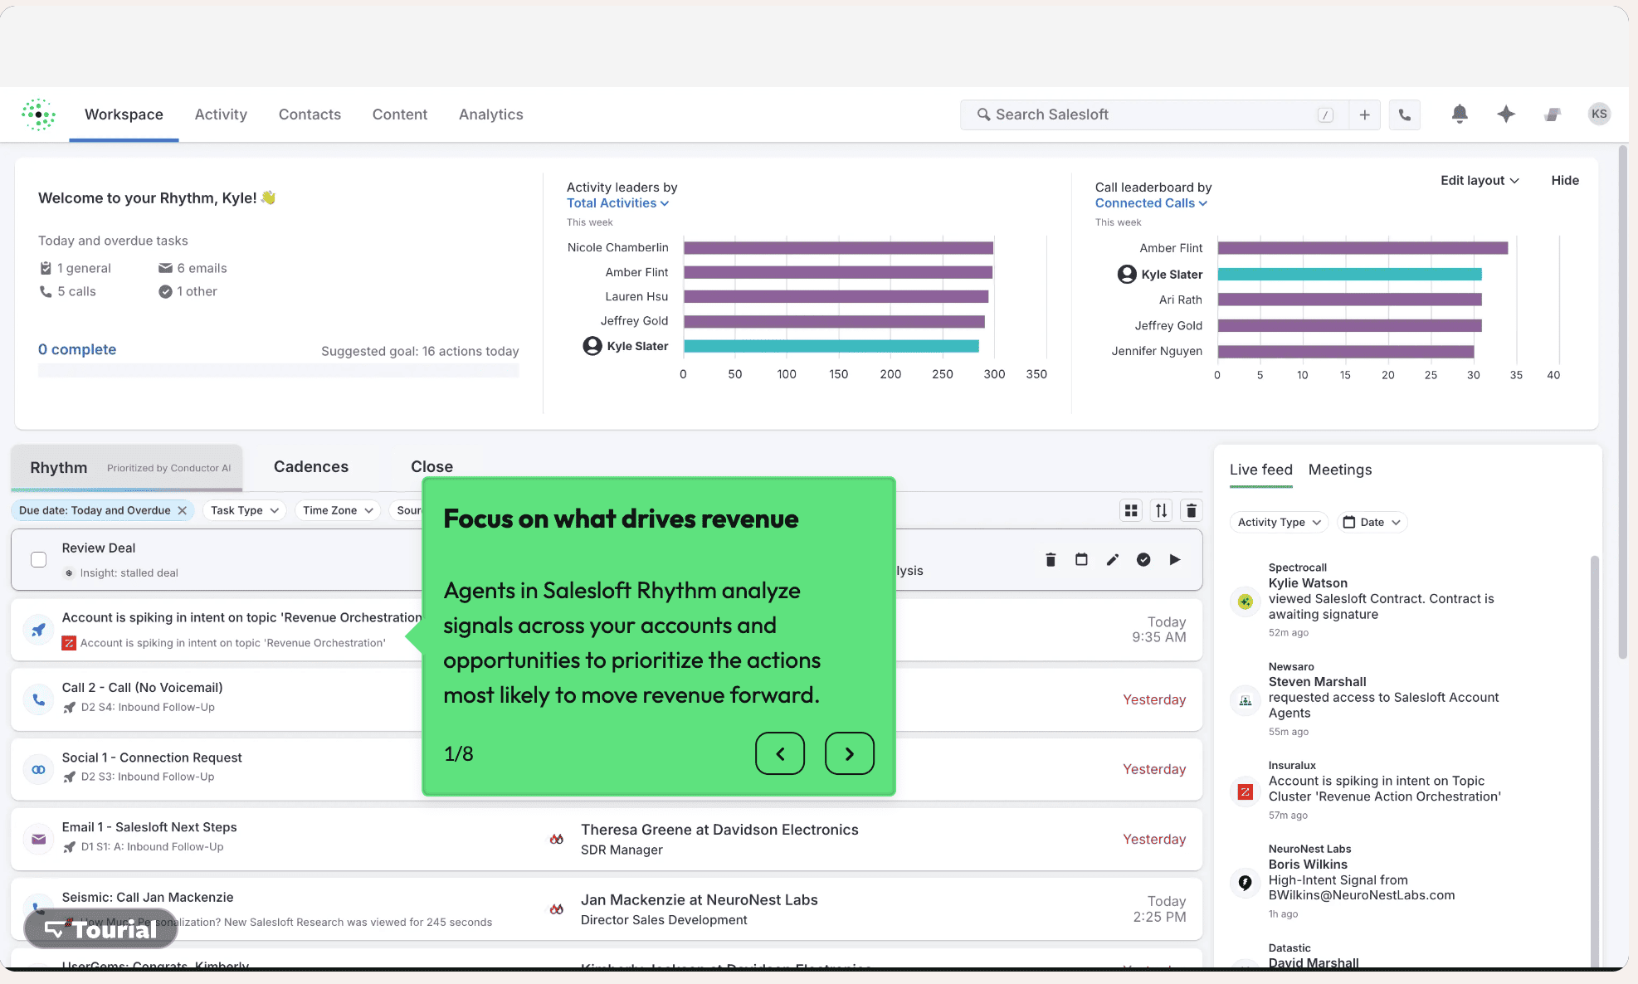Click the sort arrows icon in Rhythm toolbar
This screenshot has width=1638, height=984.
[1162, 510]
